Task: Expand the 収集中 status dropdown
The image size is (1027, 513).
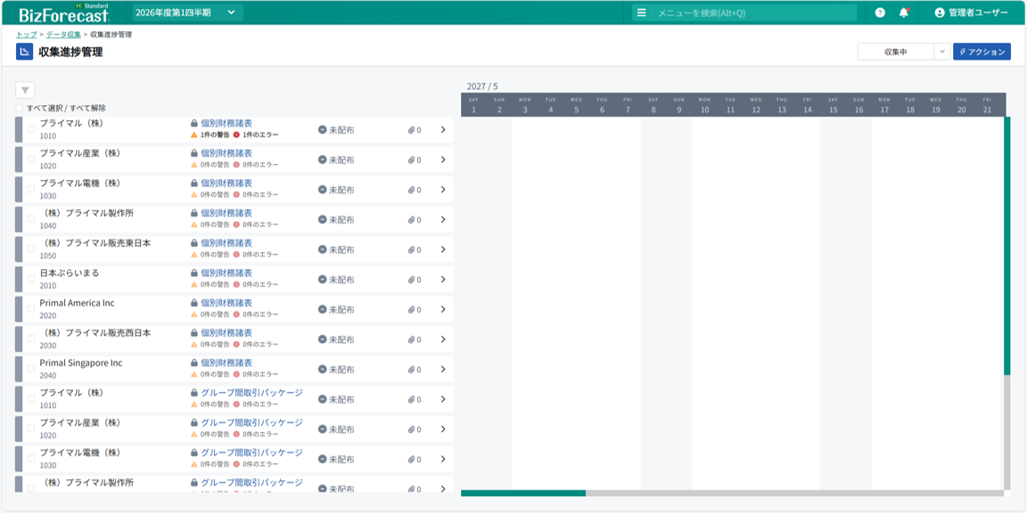Action: [x=942, y=52]
